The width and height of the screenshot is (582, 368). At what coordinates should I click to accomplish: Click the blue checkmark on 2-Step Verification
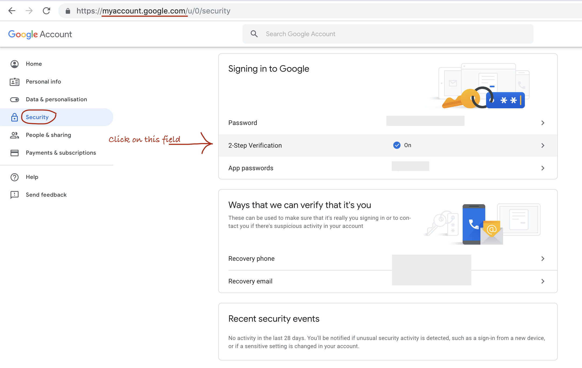click(397, 145)
